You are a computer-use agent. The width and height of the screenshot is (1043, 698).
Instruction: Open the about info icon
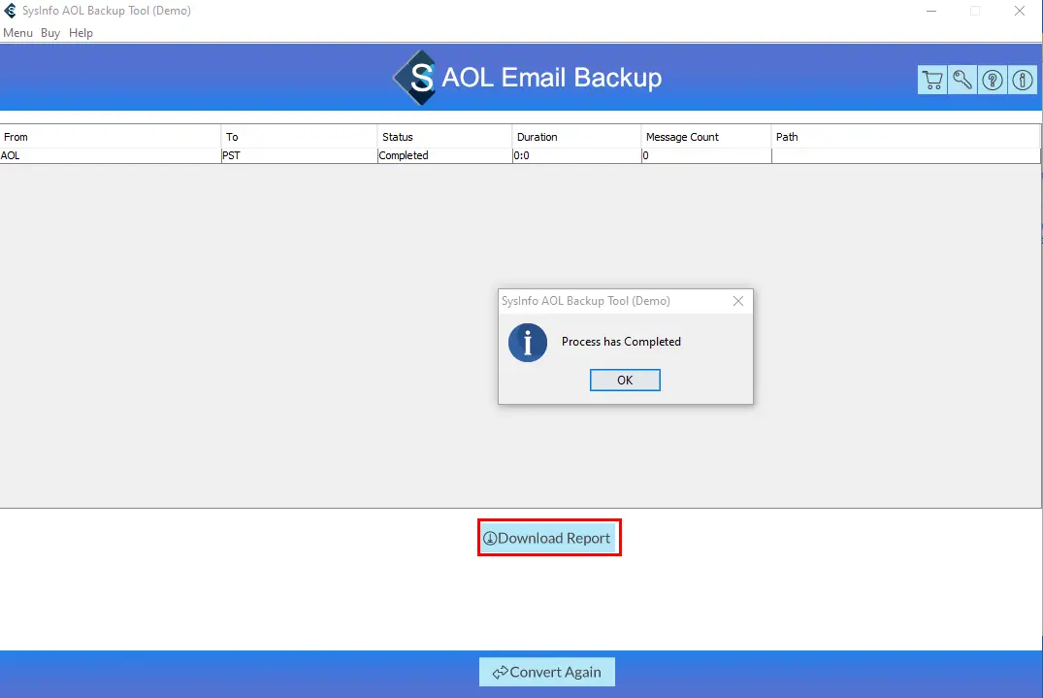coord(1022,80)
